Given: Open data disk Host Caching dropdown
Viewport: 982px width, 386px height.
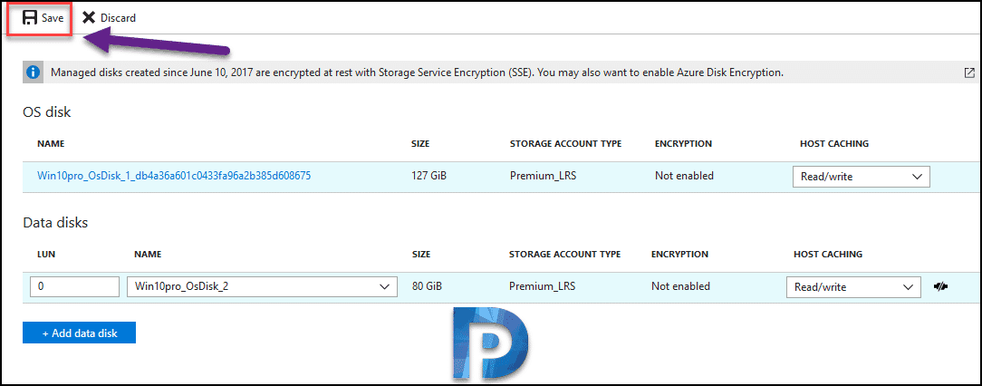Looking at the screenshot, I should [x=853, y=287].
